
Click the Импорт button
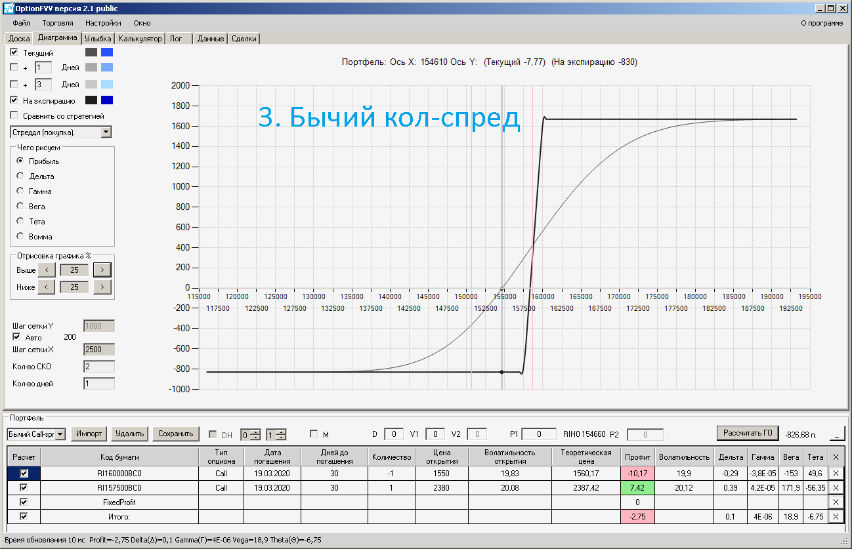pyautogui.click(x=89, y=434)
